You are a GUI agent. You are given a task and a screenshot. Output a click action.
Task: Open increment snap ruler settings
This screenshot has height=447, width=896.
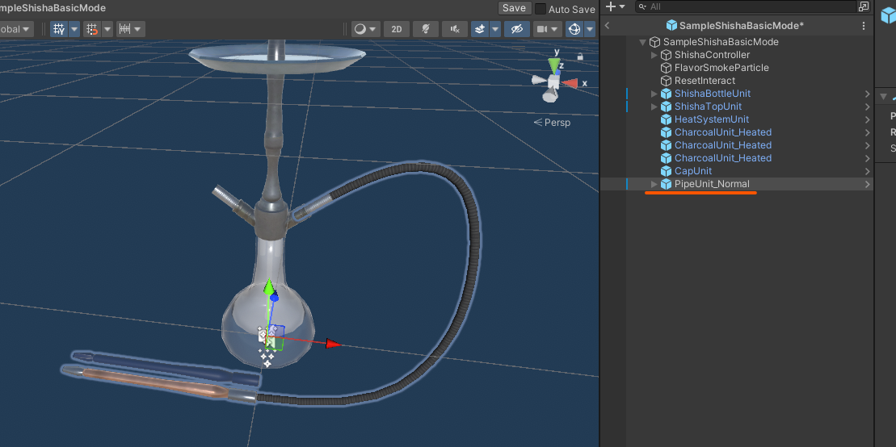click(130, 29)
